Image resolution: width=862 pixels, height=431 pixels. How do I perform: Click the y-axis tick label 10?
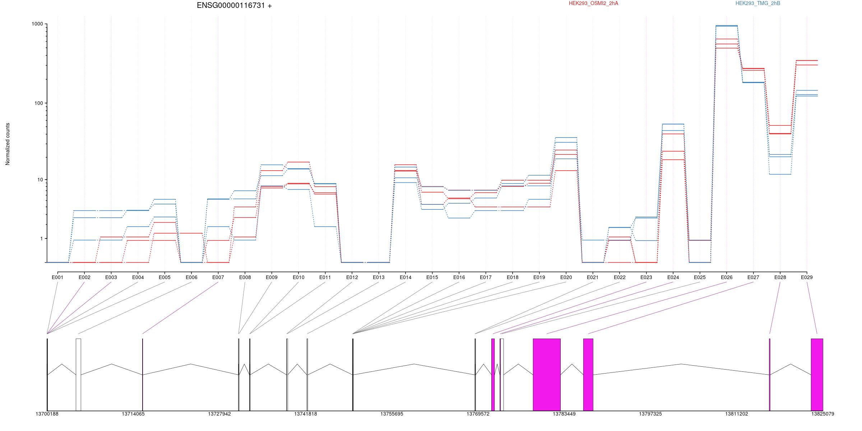pos(40,180)
